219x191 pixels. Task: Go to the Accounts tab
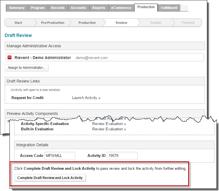coord(78,8)
